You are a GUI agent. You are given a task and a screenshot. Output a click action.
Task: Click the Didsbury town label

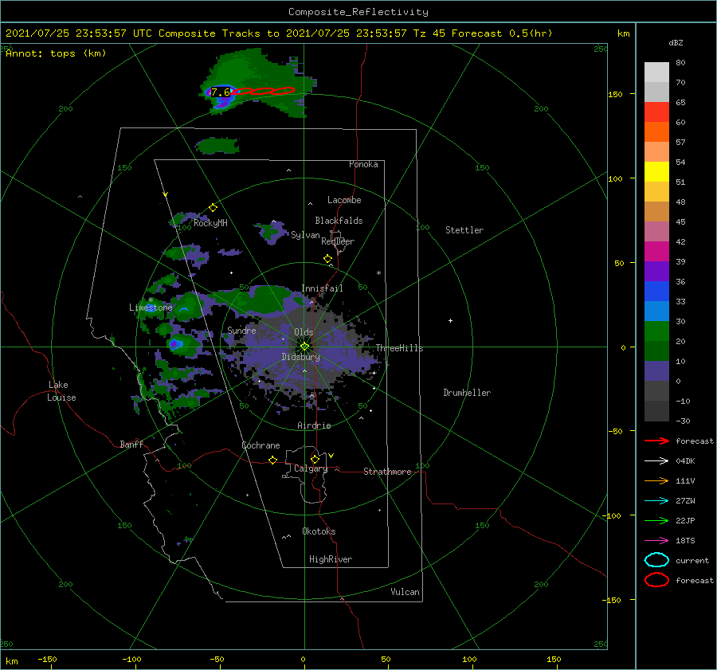click(301, 357)
